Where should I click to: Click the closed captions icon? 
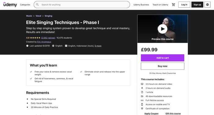coord(66,46)
